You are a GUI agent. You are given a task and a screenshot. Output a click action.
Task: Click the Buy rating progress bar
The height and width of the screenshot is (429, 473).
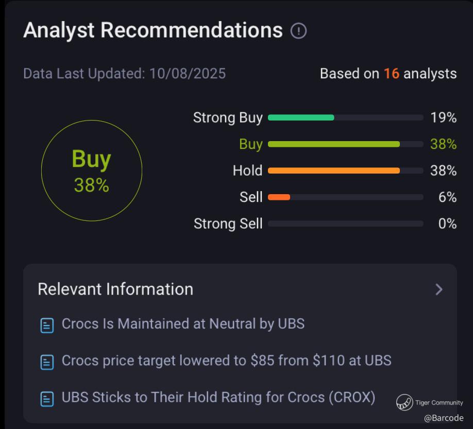click(334, 144)
